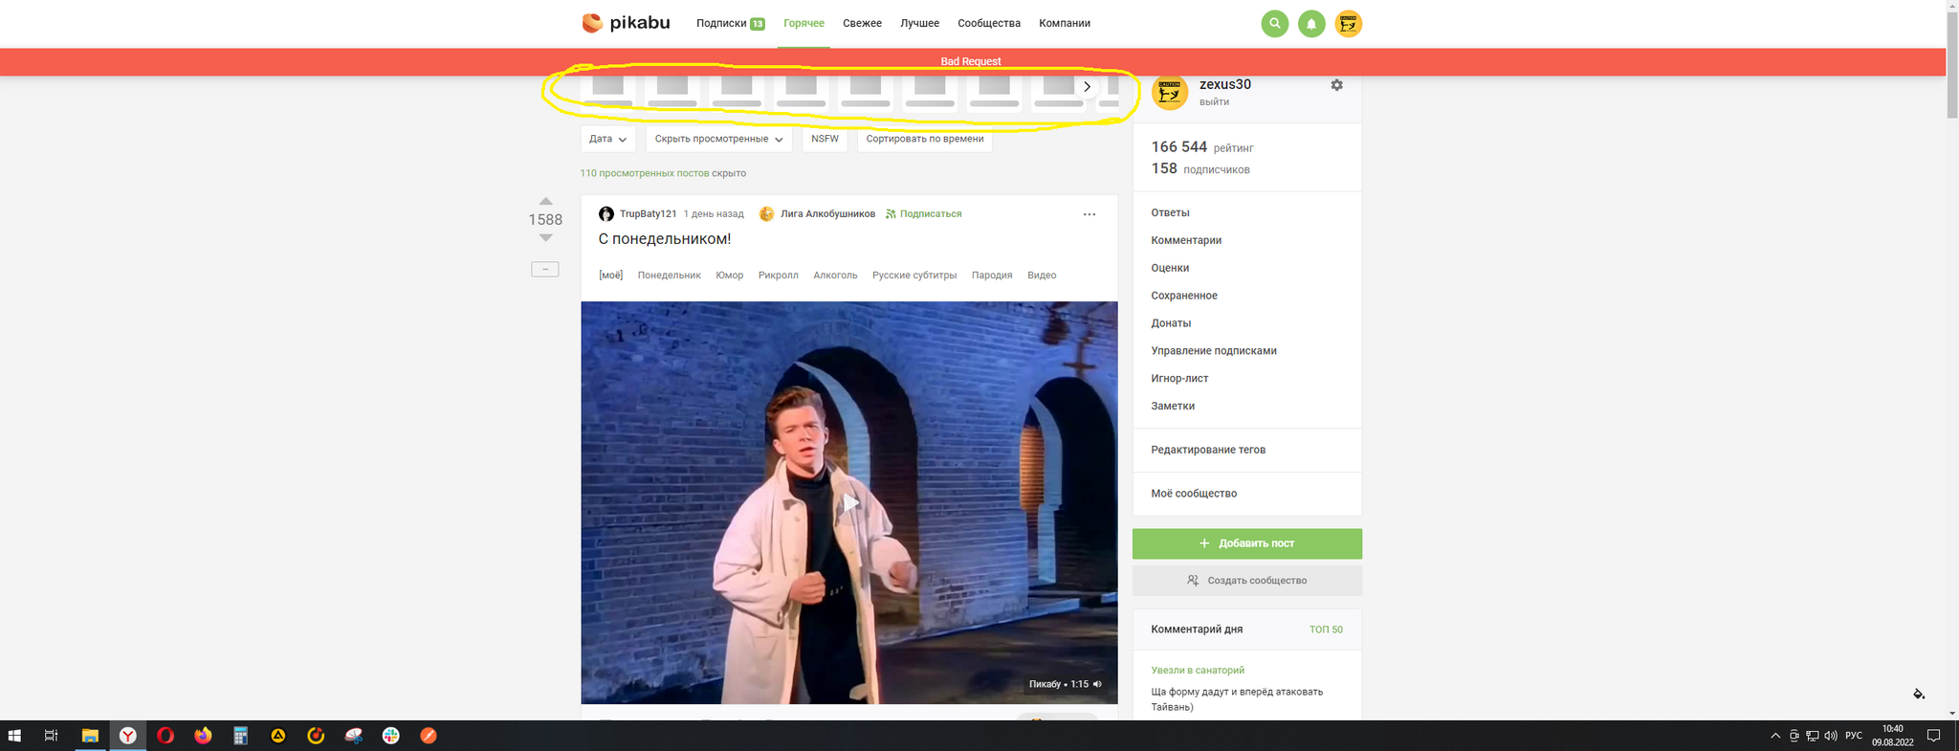Launch Firefox from taskbar
This screenshot has width=1959, height=751.
click(x=203, y=736)
